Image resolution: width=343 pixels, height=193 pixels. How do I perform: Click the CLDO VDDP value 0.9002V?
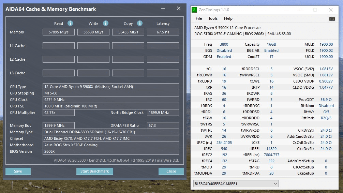tap(326, 81)
